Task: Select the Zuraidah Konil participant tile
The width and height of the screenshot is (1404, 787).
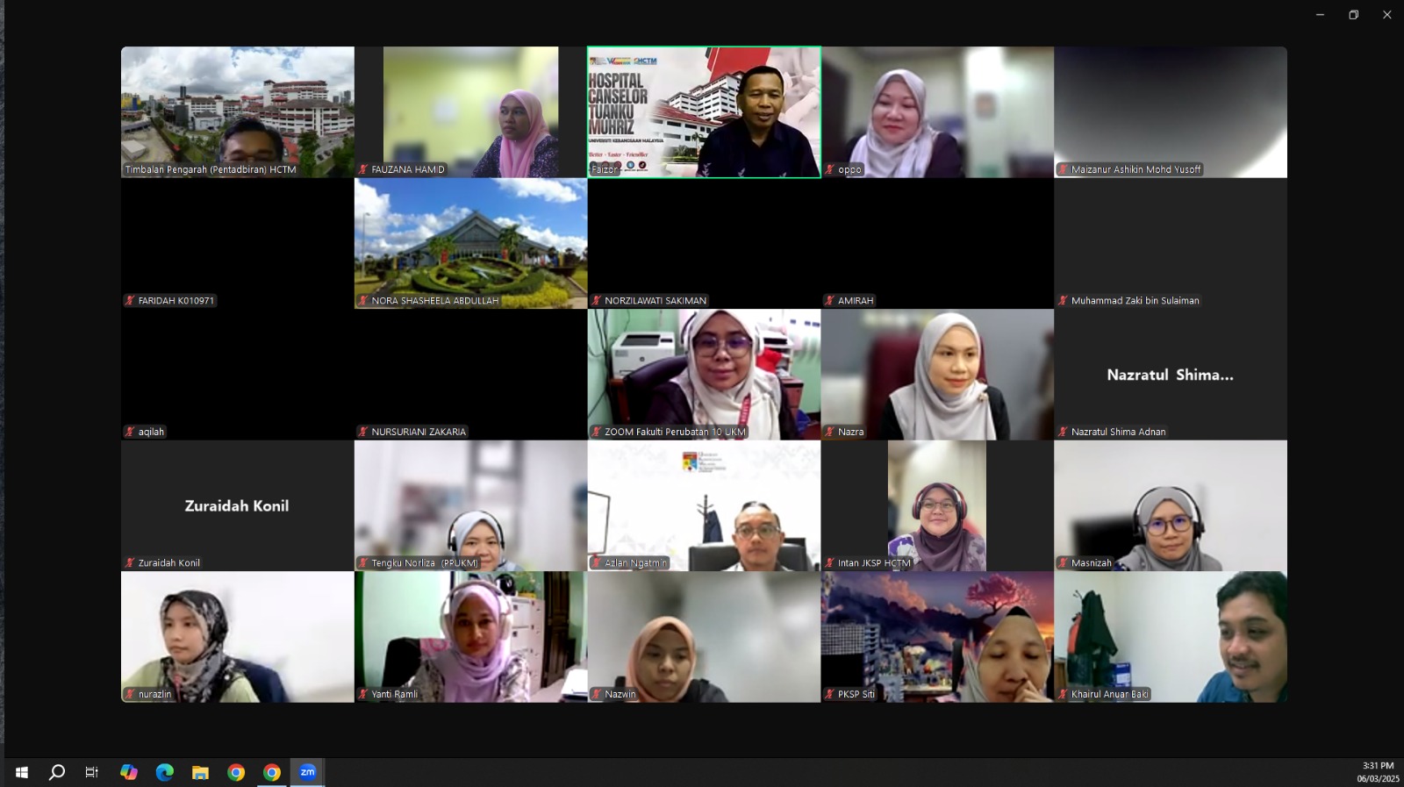Action: tap(237, 505)
